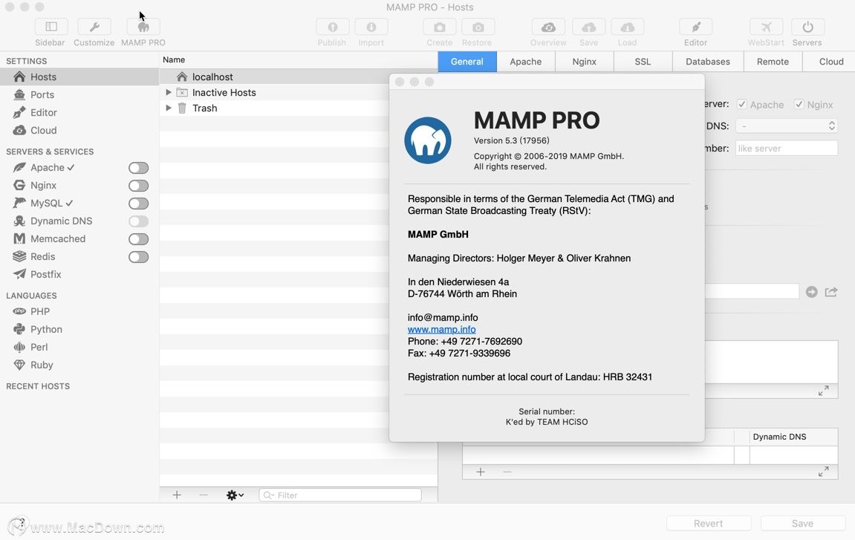Click the 'like server' port field

[x=787, y=149]
